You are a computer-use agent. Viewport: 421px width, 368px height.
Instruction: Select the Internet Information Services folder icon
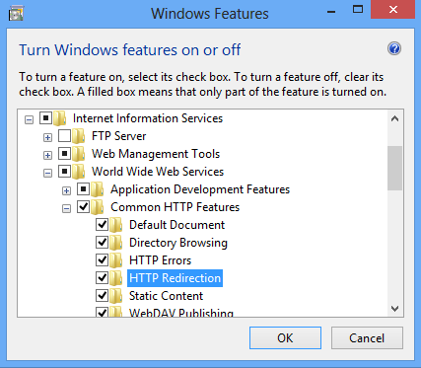click(x=60, y=118)
